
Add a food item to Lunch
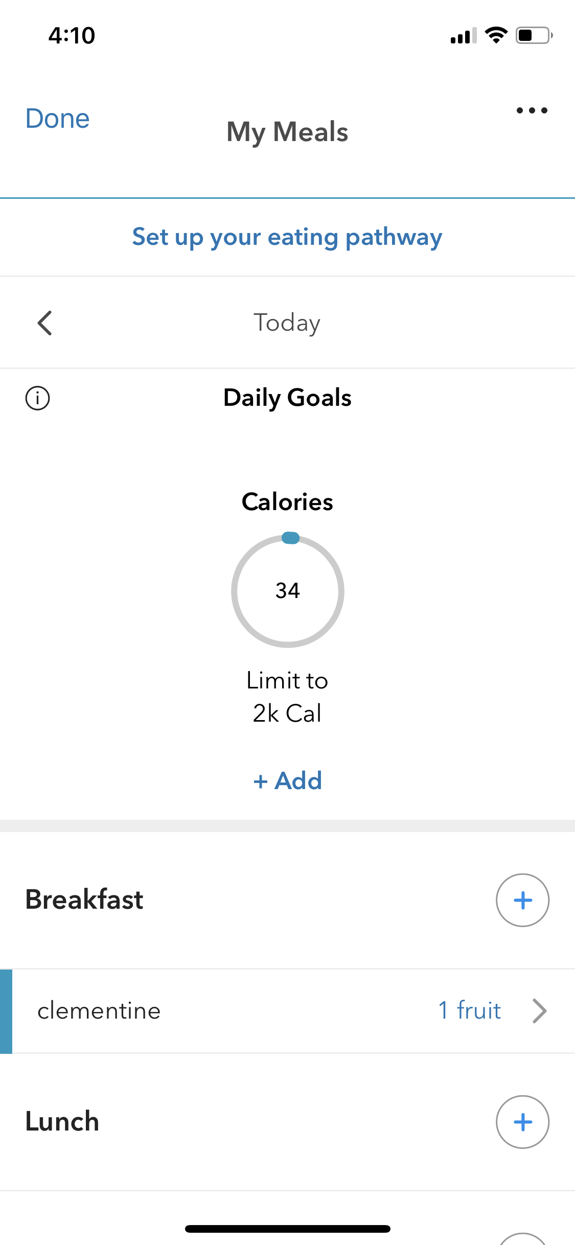[x=522, y=1122]
